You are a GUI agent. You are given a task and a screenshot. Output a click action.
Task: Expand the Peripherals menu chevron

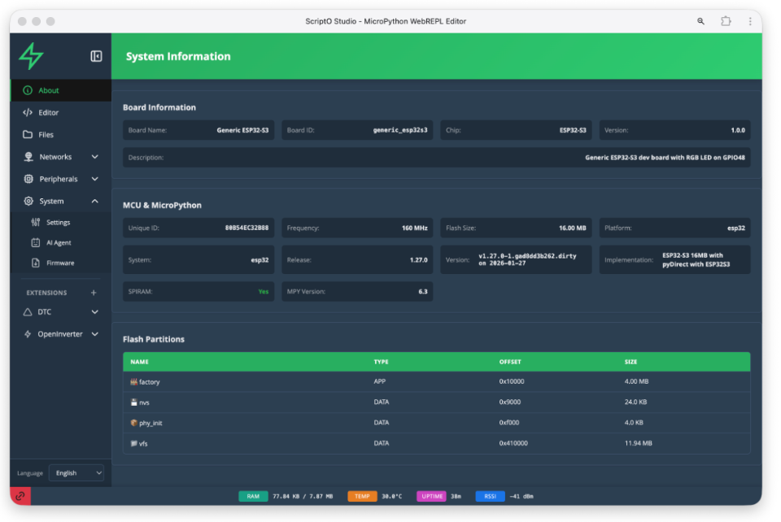pyautogui.click(x=94, y=179)
